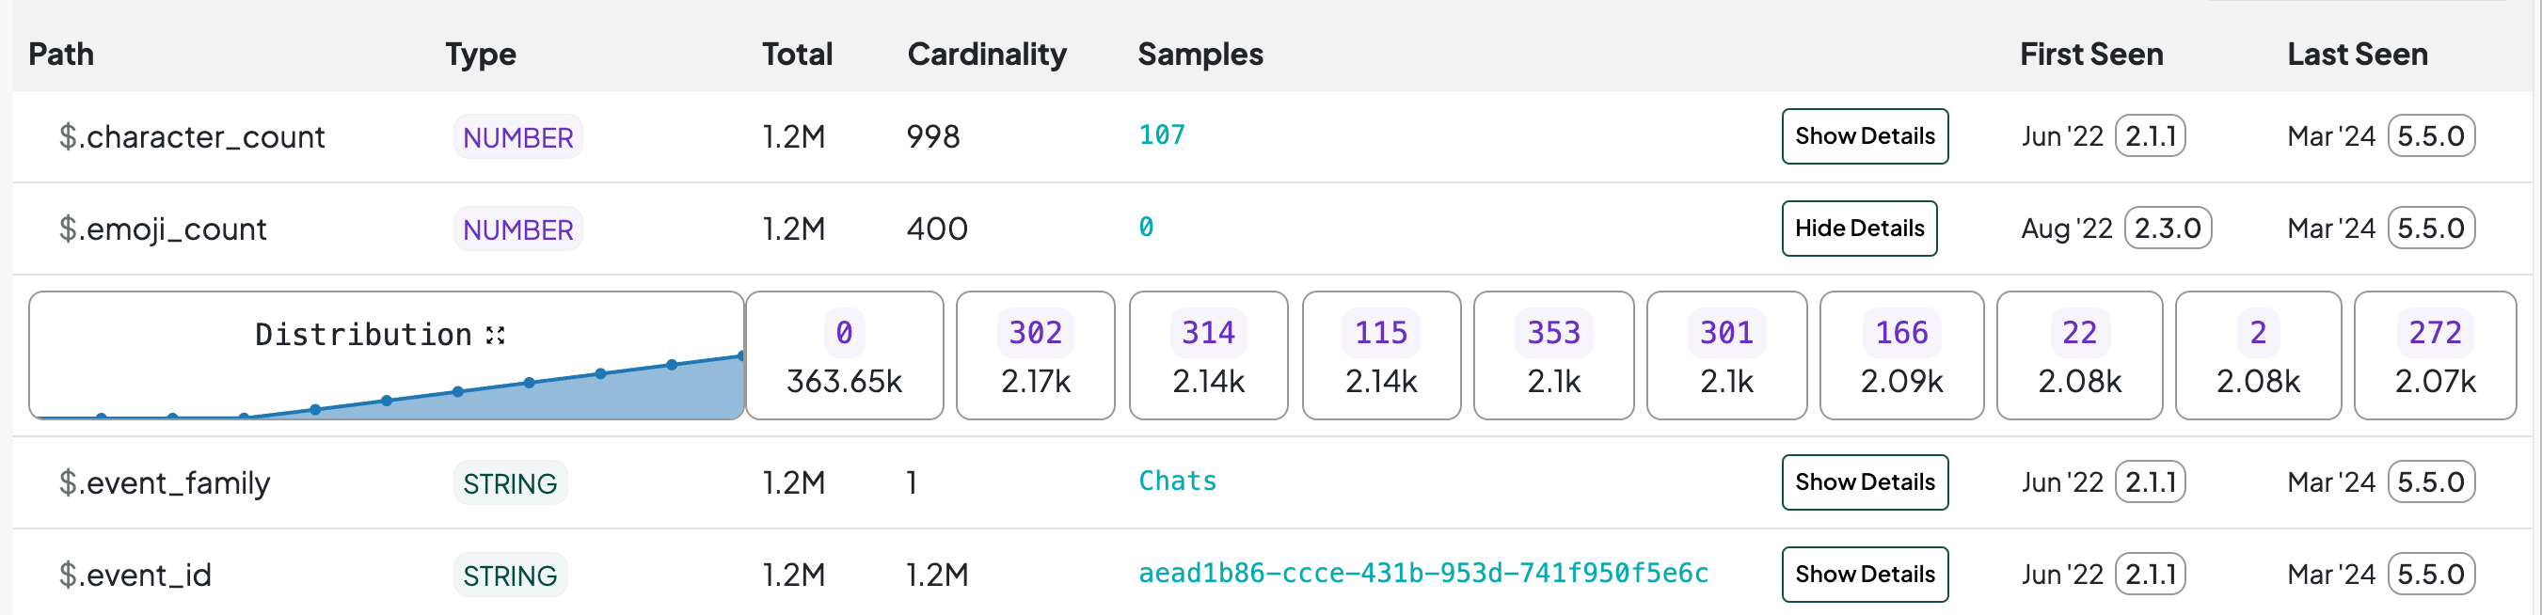Click the emoji_count distribution area chart

493,394
